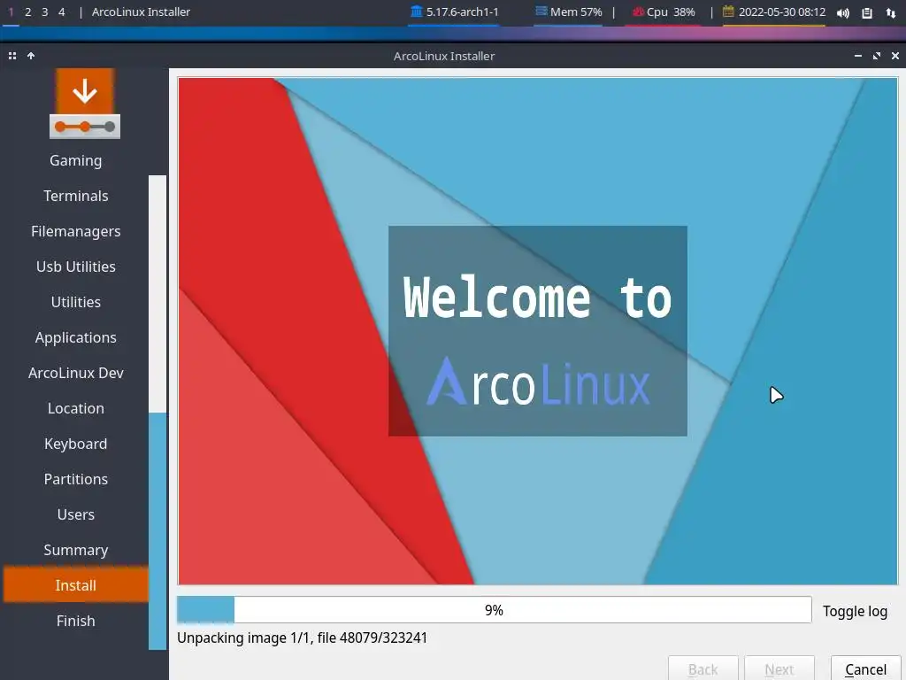This screenshot has width=906, height=680.
Task: Open the window menu grid icon
Action: pyautogui.click(x=12, y=56)
